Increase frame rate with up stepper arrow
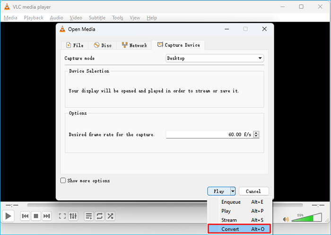This screenshot has height=235, width=331. (256, 133)
